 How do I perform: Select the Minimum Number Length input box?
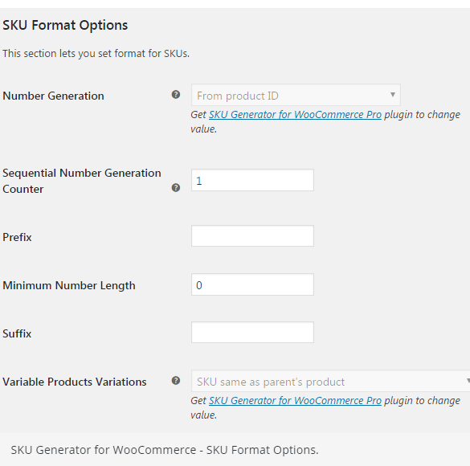tap(253, 284)
